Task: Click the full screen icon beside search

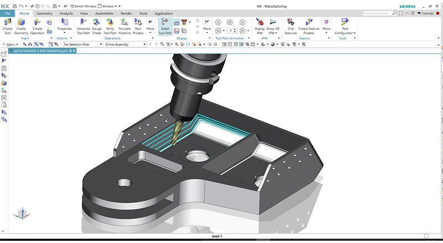Action: (401, 13)
